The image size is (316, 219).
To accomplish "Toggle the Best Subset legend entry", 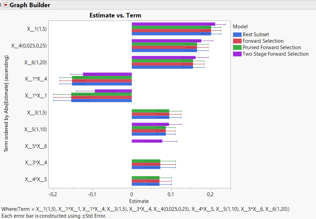I will 255,35.
